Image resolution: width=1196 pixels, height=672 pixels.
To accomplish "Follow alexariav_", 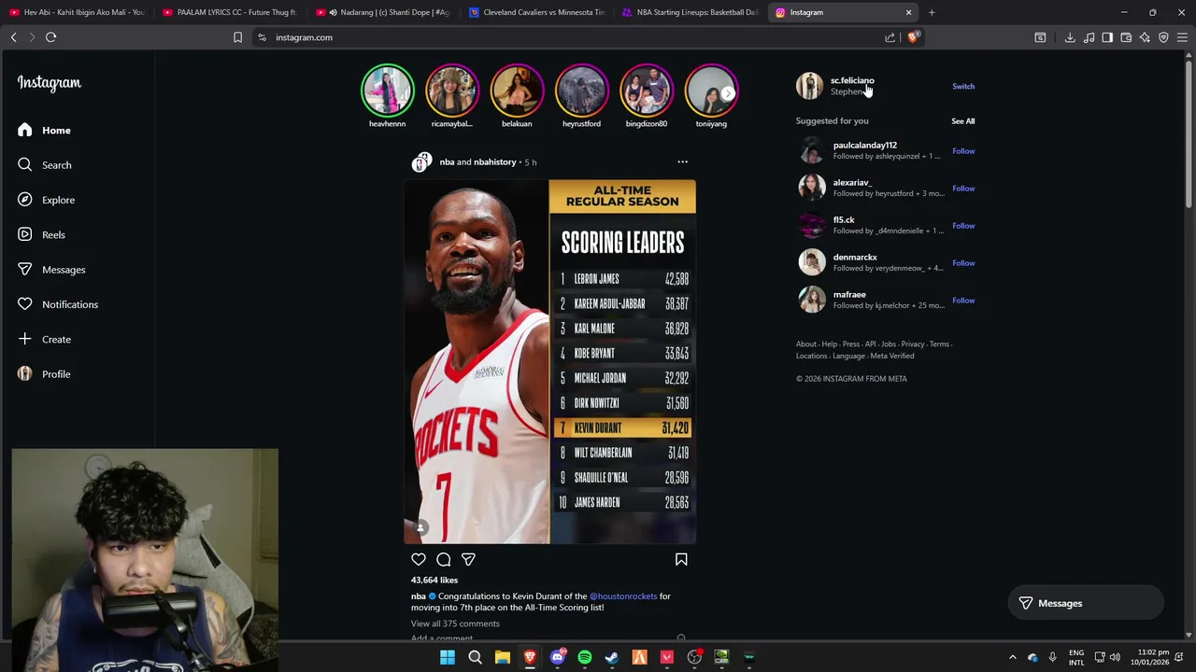I will tap(963, 189).
